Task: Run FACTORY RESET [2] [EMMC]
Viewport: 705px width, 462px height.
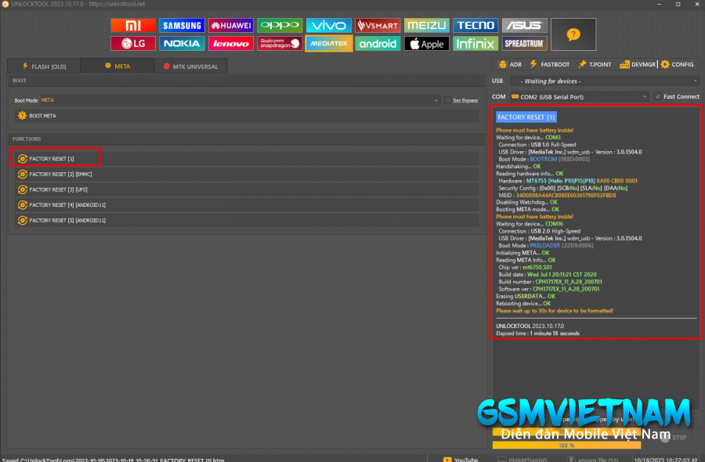Action: pyautogui.click(x=247, y=175)
